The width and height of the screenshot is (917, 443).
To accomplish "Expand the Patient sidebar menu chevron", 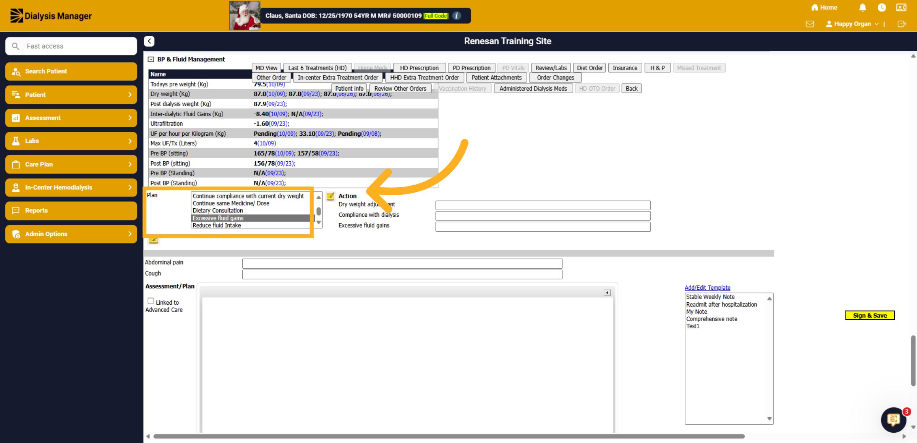I will pos(130,95).
